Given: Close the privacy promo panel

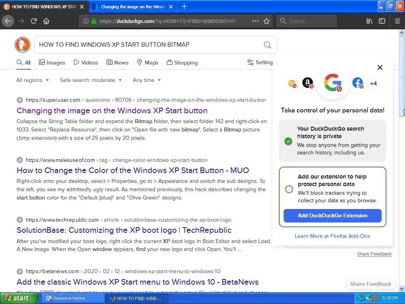Looking at the screenshot, I should [x=380, y=67].
